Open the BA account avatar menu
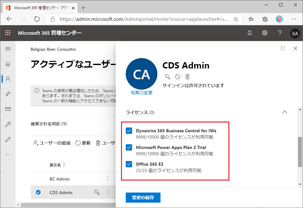303x208 pixels. (x=295, y=33)
